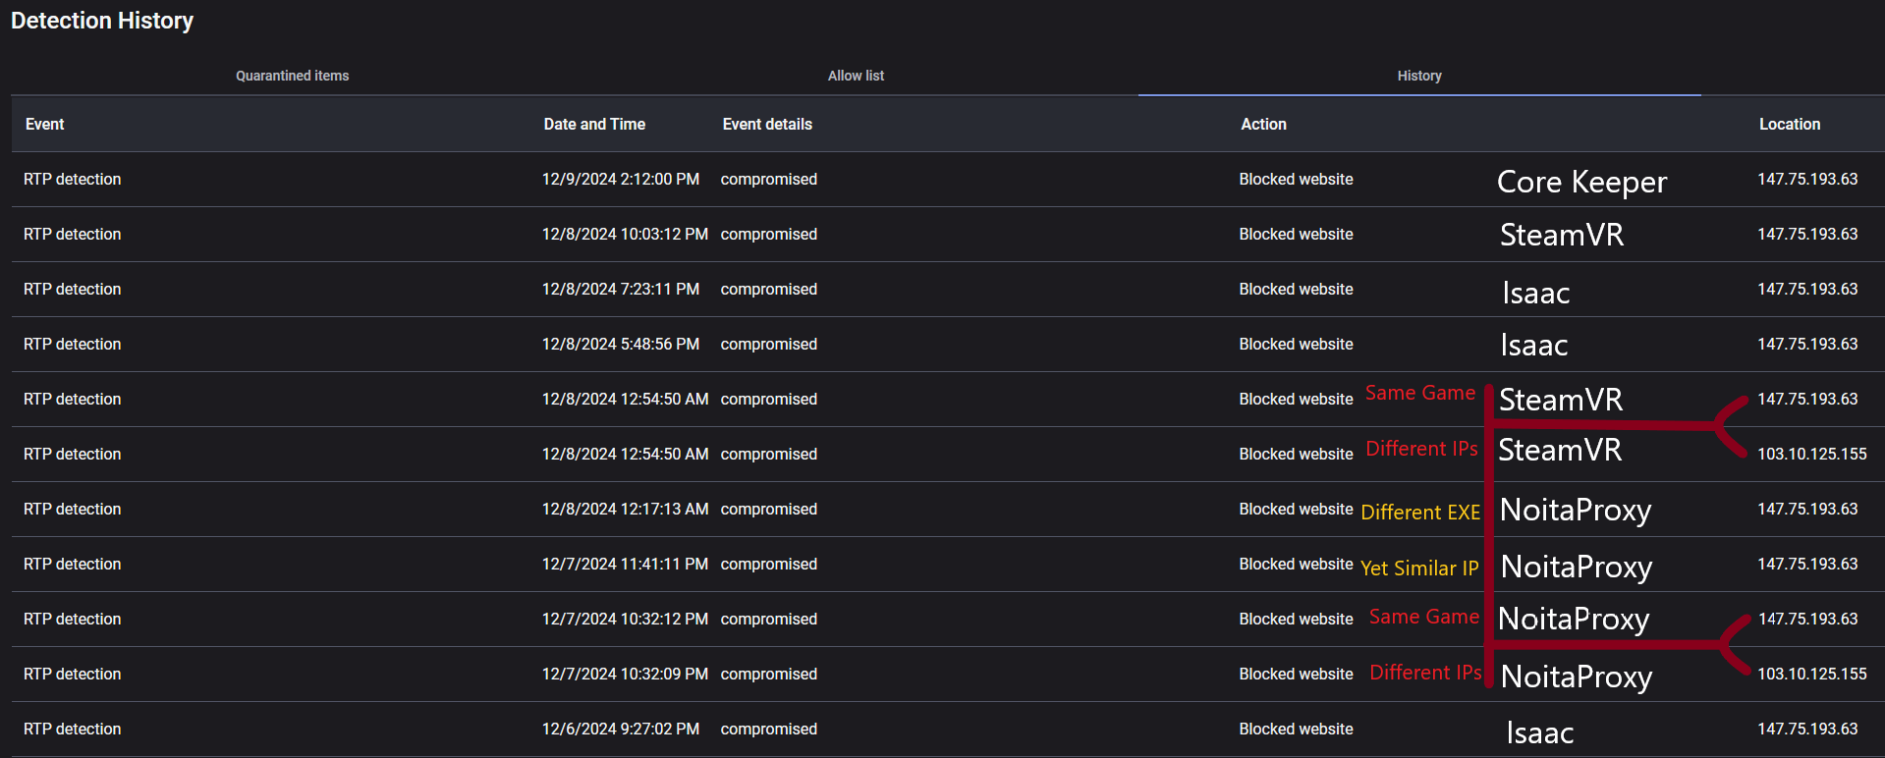Click compromised in the 12/8/2024 7:23:11 PM row

point(769,290)
